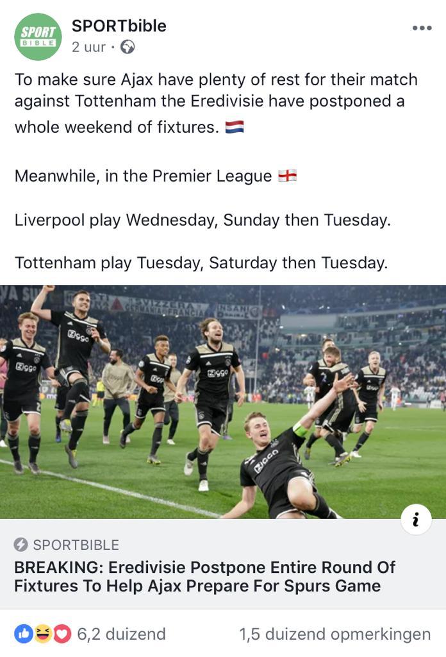This screenshot has width=446, height=657.
Task: Click the Haha laughing reaction icon
Action: pos(43,634)
